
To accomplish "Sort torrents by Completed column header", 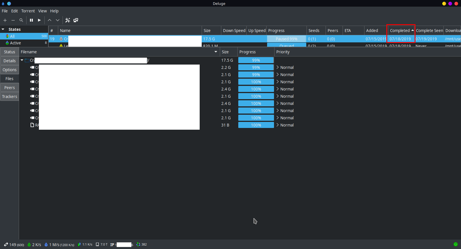I will coord(401,31).
